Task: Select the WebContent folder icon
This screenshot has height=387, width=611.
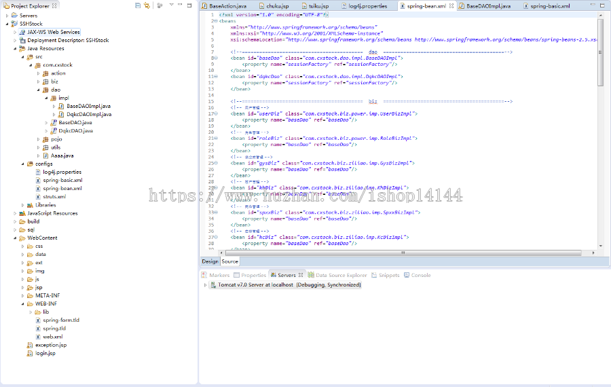Action: (x=22, y=238)
